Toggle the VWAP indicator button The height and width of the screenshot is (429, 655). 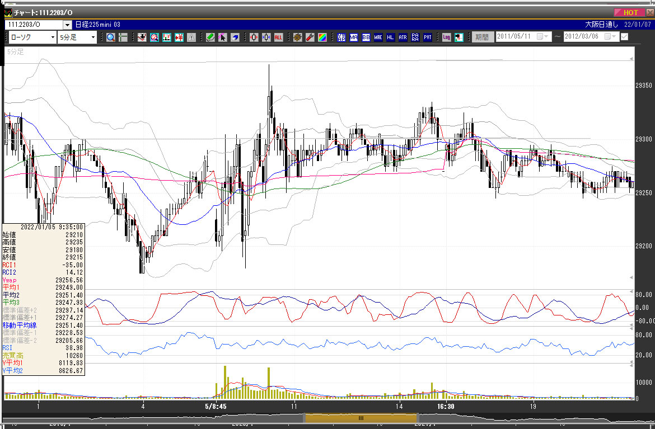point(341,37)
